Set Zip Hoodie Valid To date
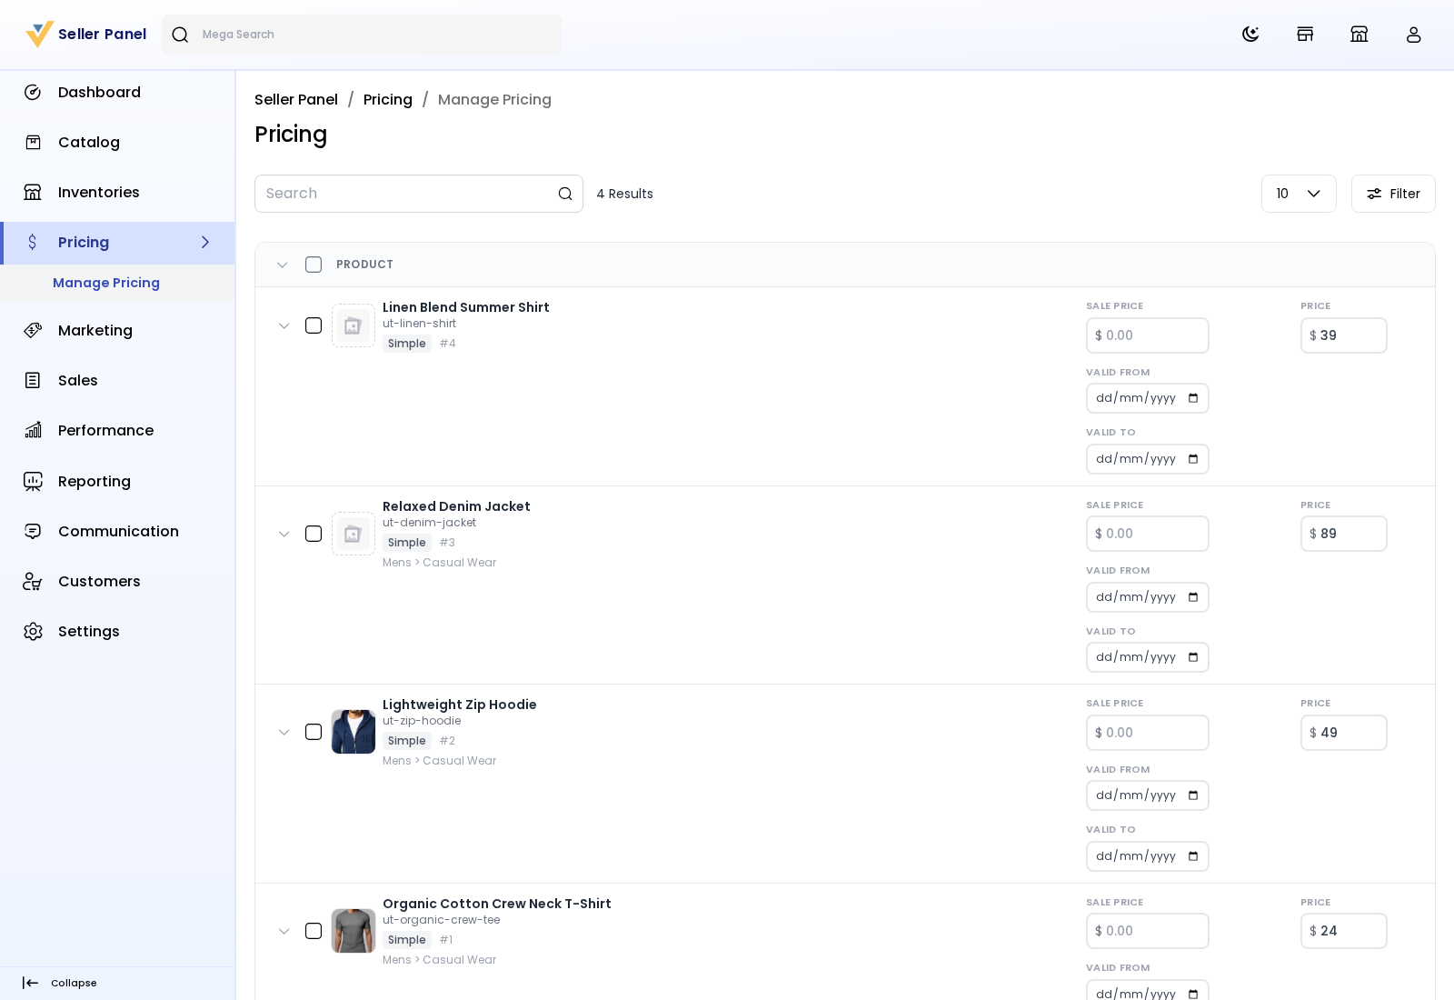The width and height of the screenshot is (1454, 1000). (x=1148, y=856)
